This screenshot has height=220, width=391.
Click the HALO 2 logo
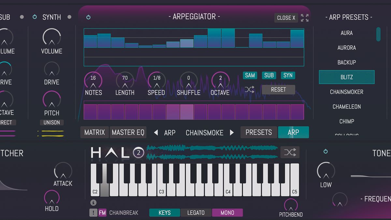[117, 153]
